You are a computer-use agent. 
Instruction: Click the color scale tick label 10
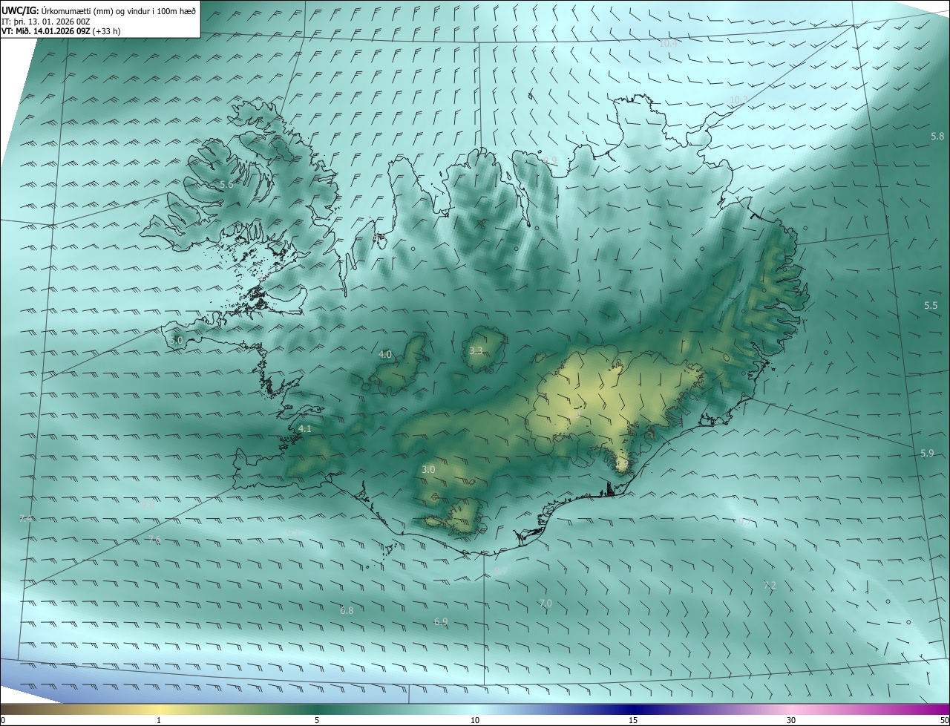tap(475, 720)
